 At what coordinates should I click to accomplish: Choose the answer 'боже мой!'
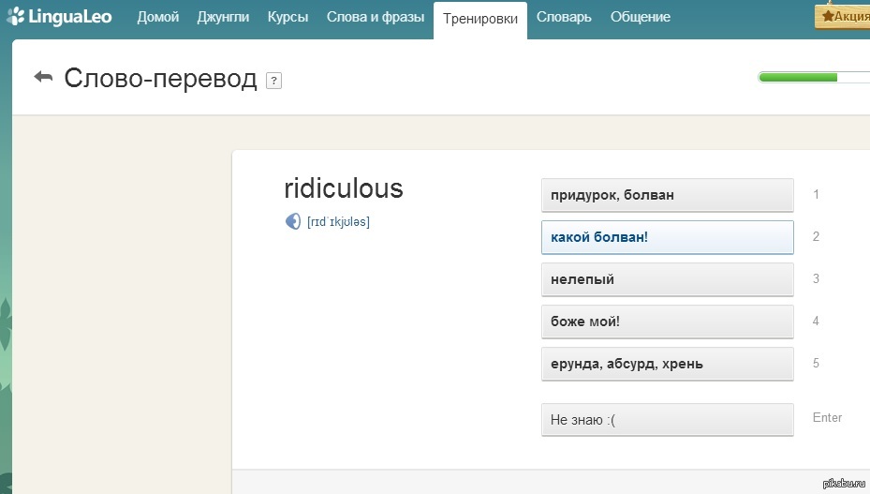667,322
